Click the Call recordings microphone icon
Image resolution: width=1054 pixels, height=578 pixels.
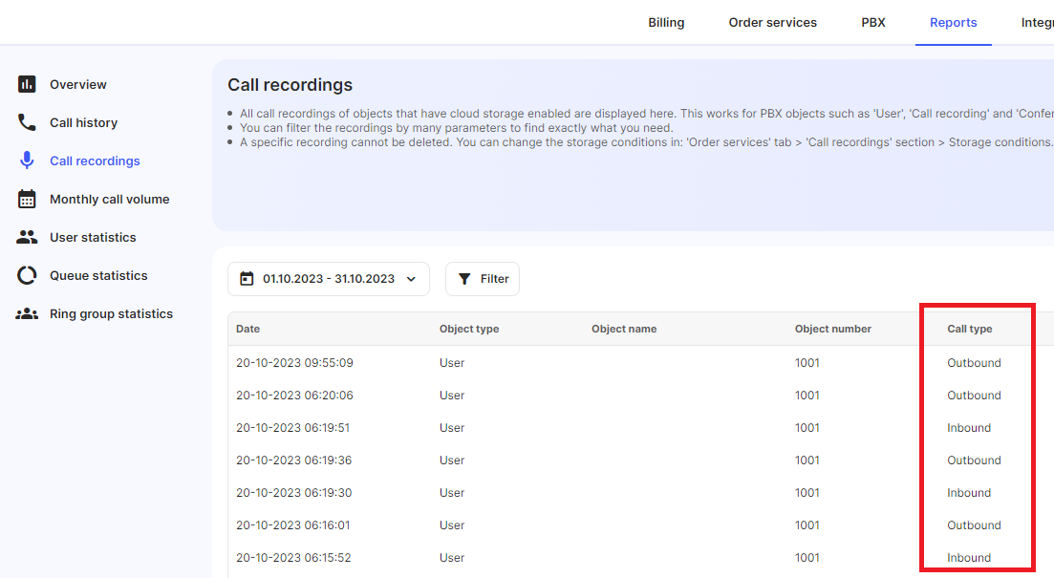pos(27,161)
